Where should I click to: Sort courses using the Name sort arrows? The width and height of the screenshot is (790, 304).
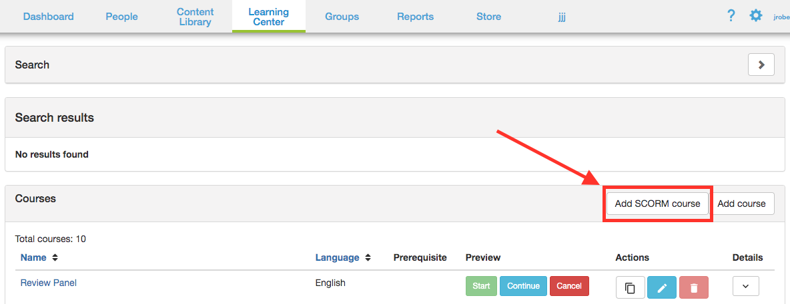click(55, 257)
